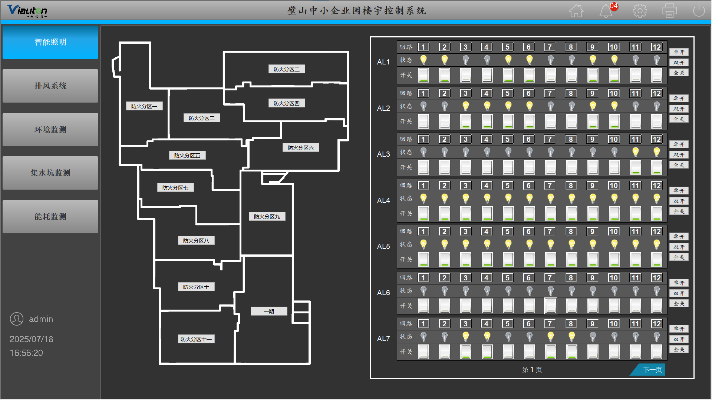Screen dimensions: 712x400
Task: Select 环境监测 in sidebar
Action: [x=50, y=130]
